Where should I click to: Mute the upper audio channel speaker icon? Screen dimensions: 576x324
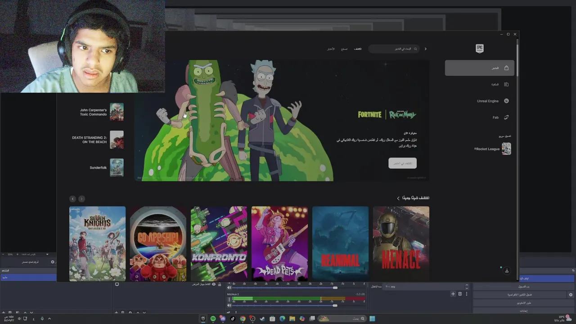click(229, 288)
